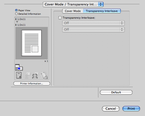Click the lower 8 1/2x11 output size label

pyautogui.click(x=20, y=25)
